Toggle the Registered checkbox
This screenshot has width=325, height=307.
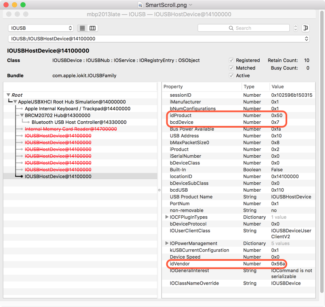[x=231, y=60]
